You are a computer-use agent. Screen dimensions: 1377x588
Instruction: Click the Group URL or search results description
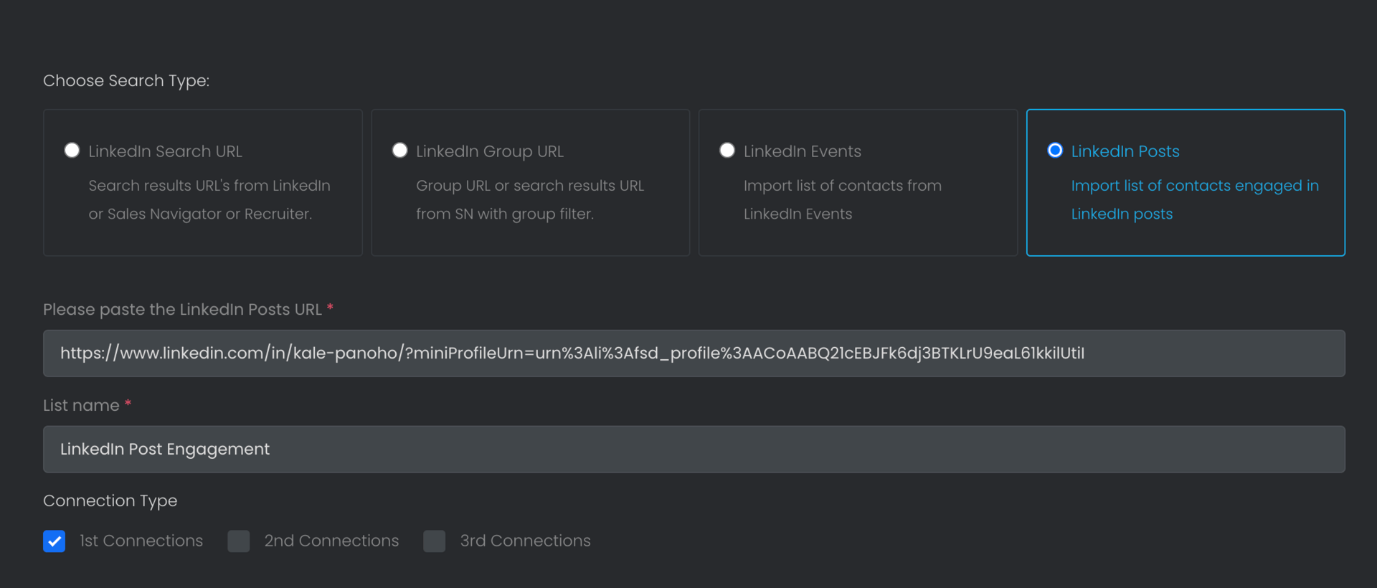tap(530, 200)
